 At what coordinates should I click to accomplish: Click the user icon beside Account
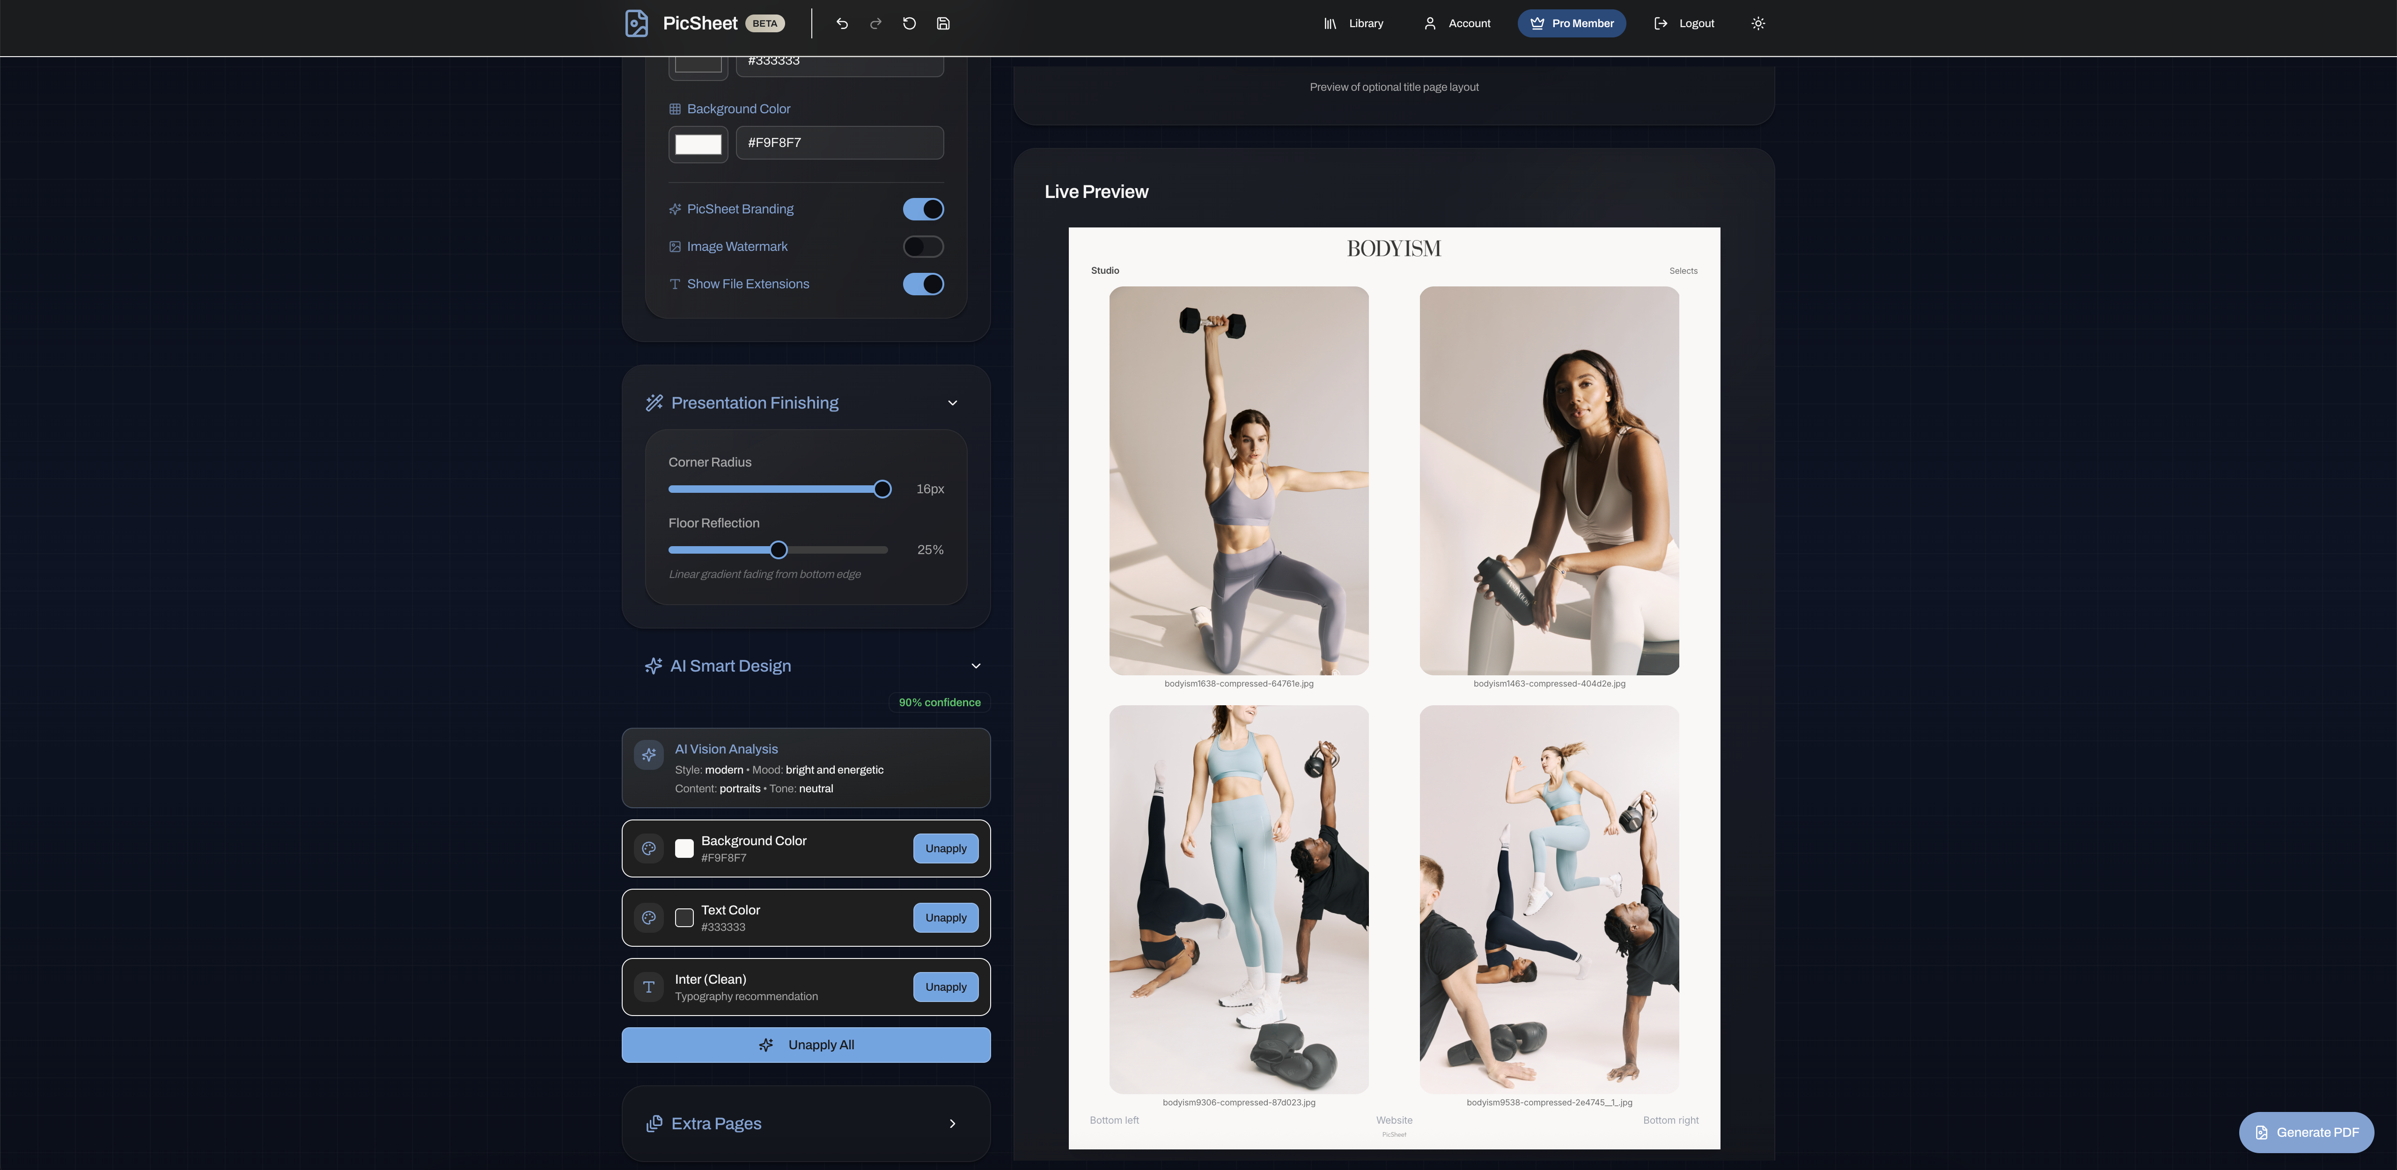point(1429,23)
